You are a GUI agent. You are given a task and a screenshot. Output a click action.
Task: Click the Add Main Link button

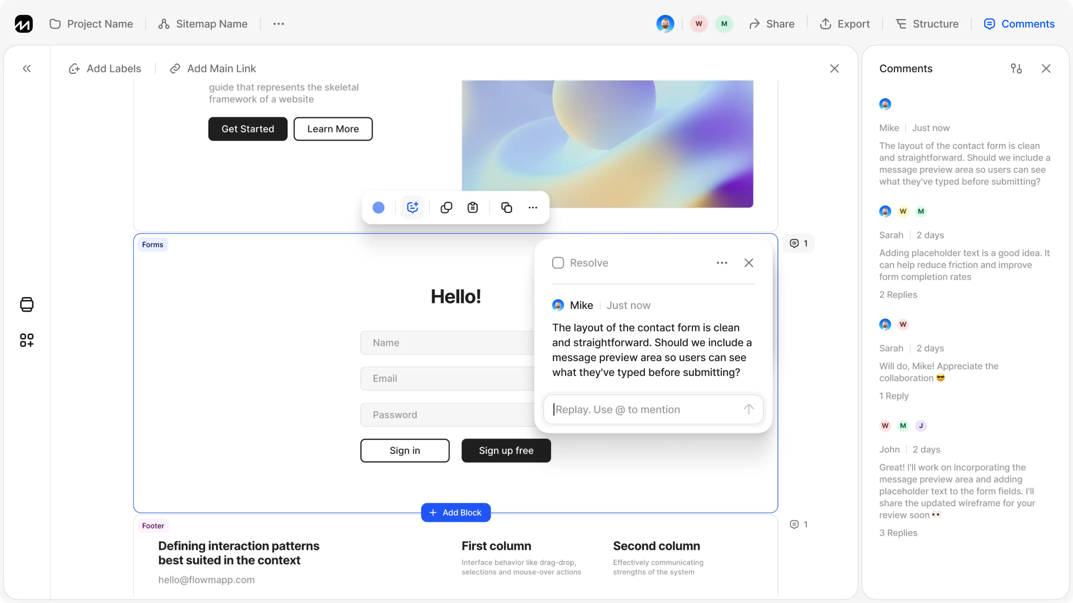coord(213,69)
